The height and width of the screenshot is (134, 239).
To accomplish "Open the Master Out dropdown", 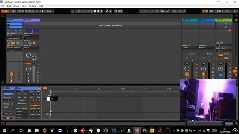I will 223,50.
